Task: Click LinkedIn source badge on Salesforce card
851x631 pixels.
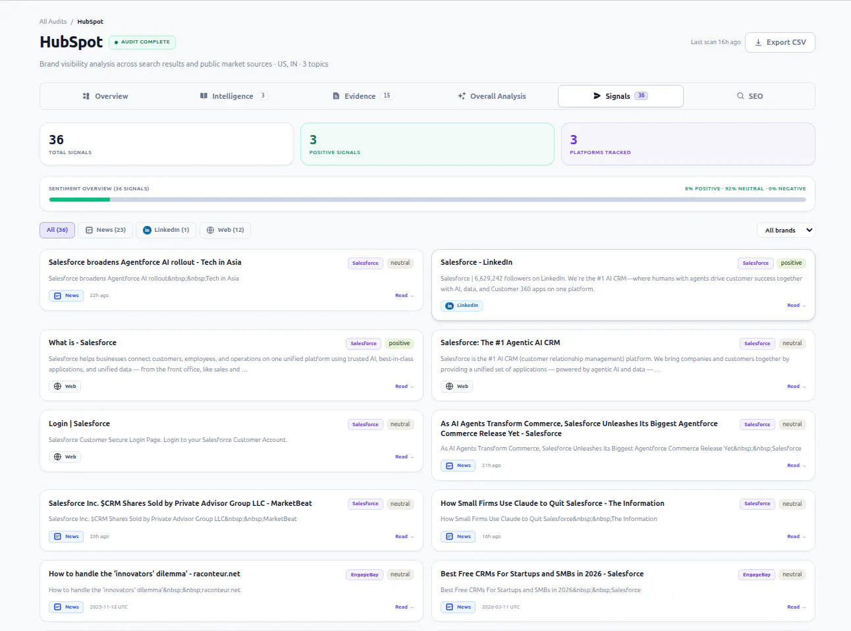Action: [x=462, y=306]
